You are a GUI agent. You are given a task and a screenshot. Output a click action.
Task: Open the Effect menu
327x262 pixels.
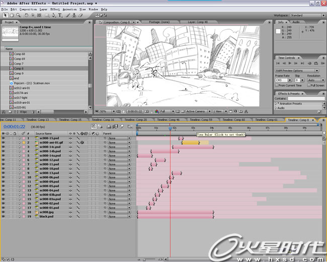[55, 10]
